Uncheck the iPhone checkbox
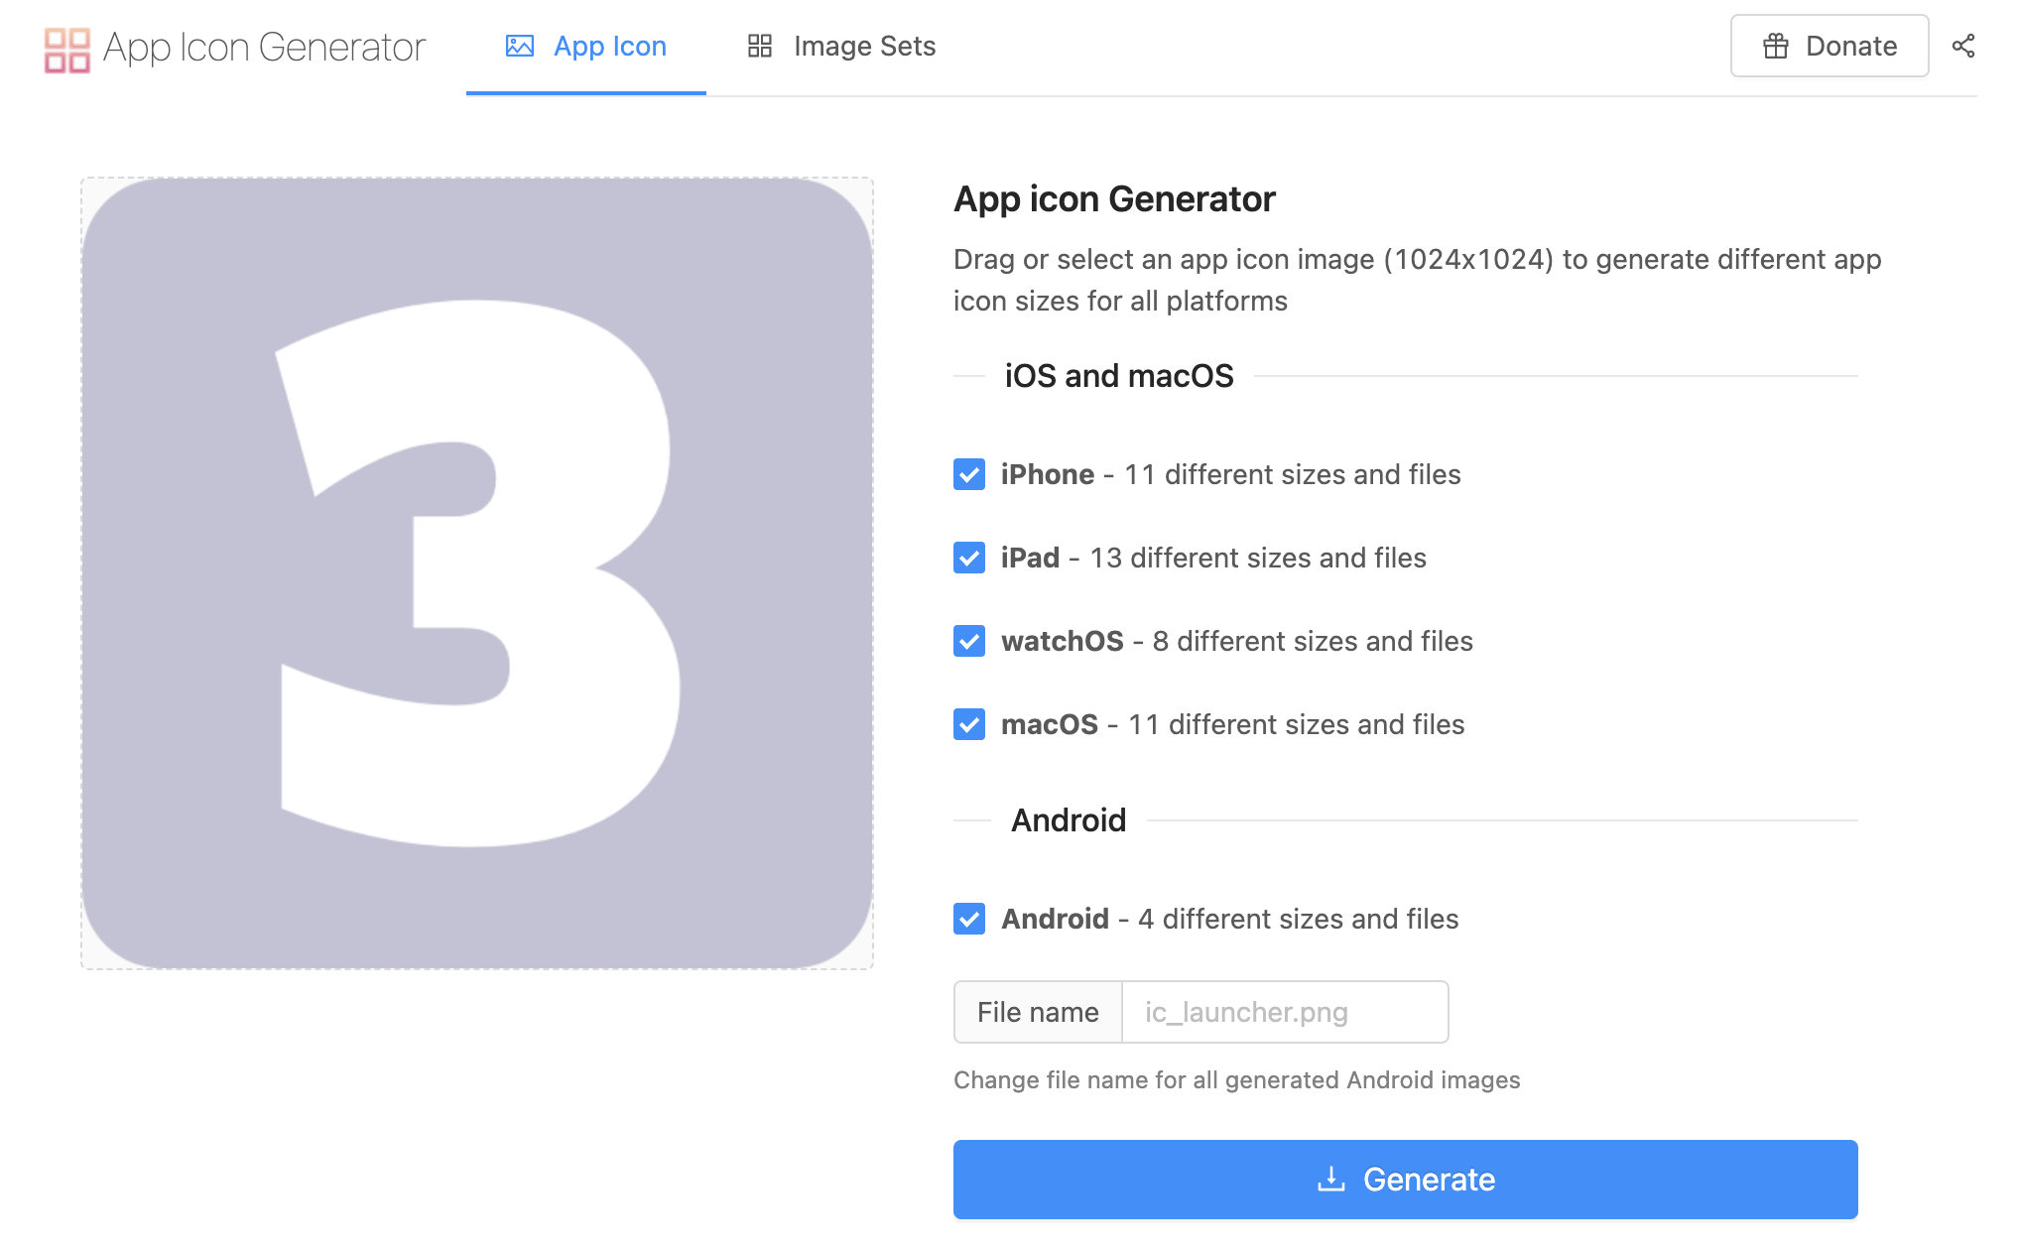 (x=969, y=474)
